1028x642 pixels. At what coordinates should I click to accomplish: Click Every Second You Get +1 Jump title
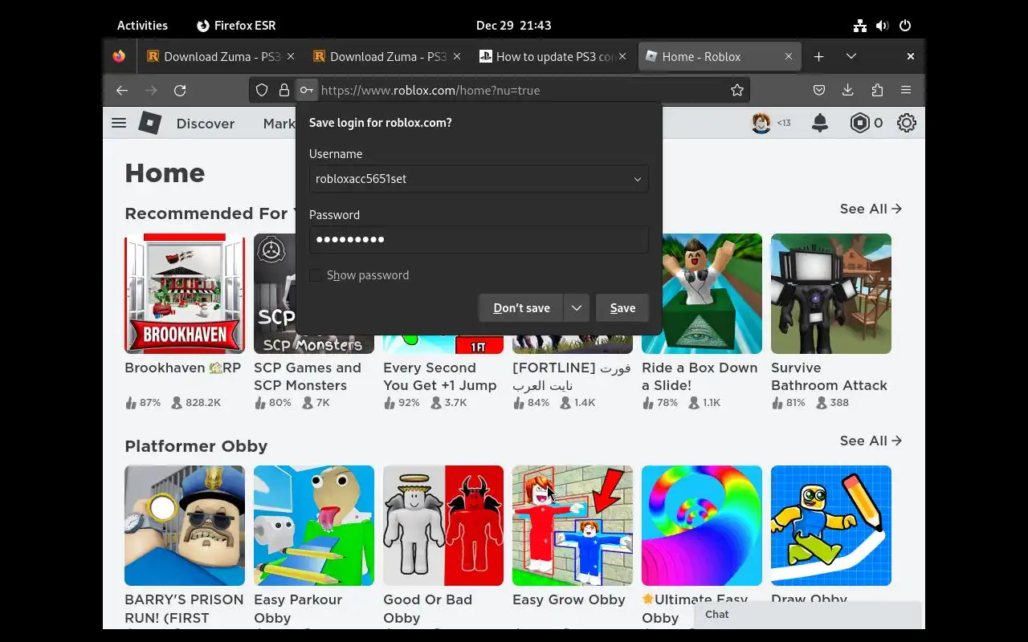pyautogui.click(x=440, y=376)
